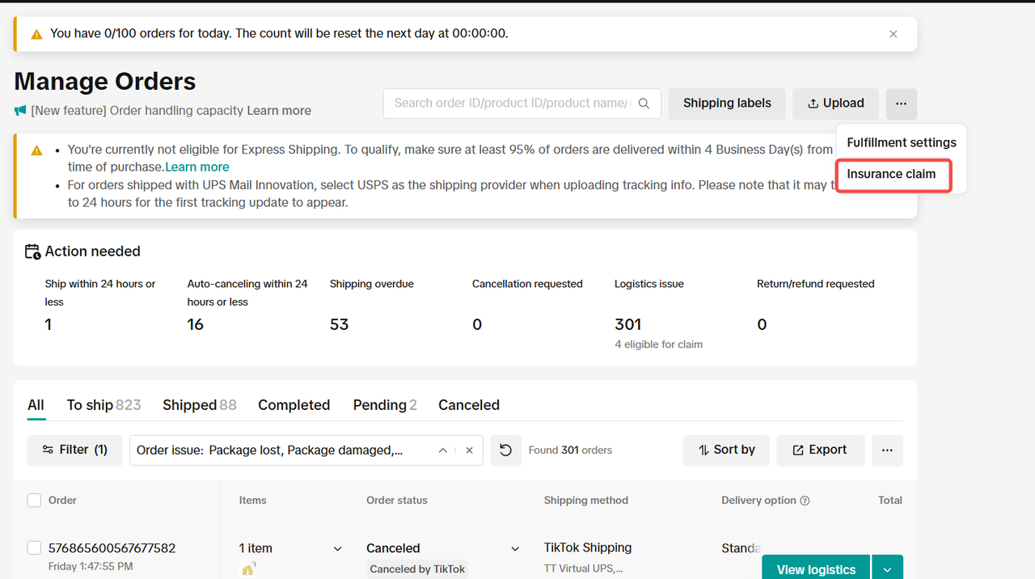Expand the 1 item chevron
Screen dimensions: 1035x579
click(337, 549)
